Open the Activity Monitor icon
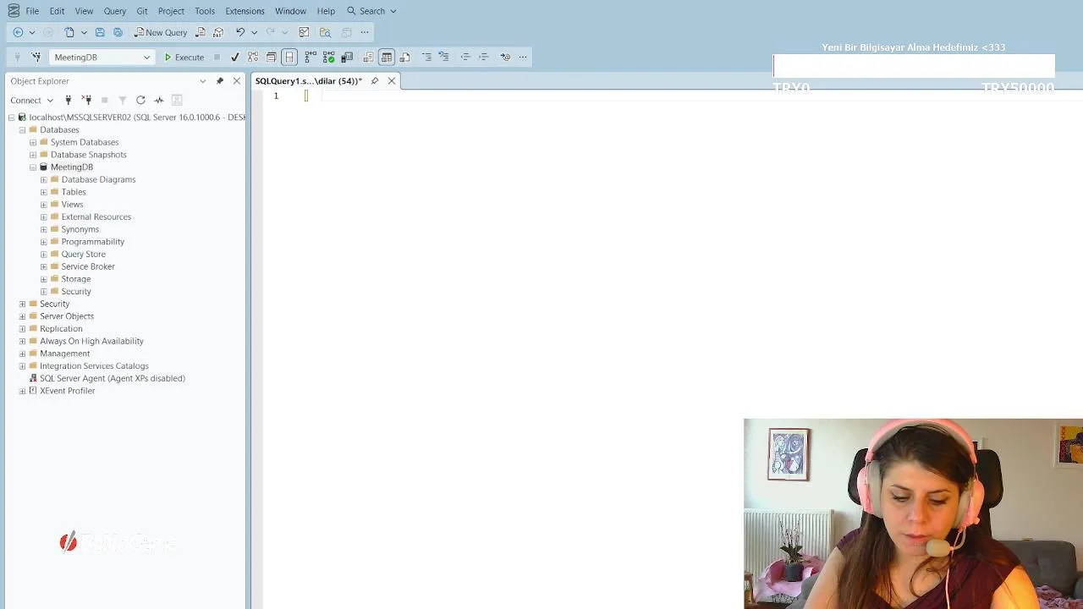Screen dimensions: 1083x609 [x=304, y=32]
